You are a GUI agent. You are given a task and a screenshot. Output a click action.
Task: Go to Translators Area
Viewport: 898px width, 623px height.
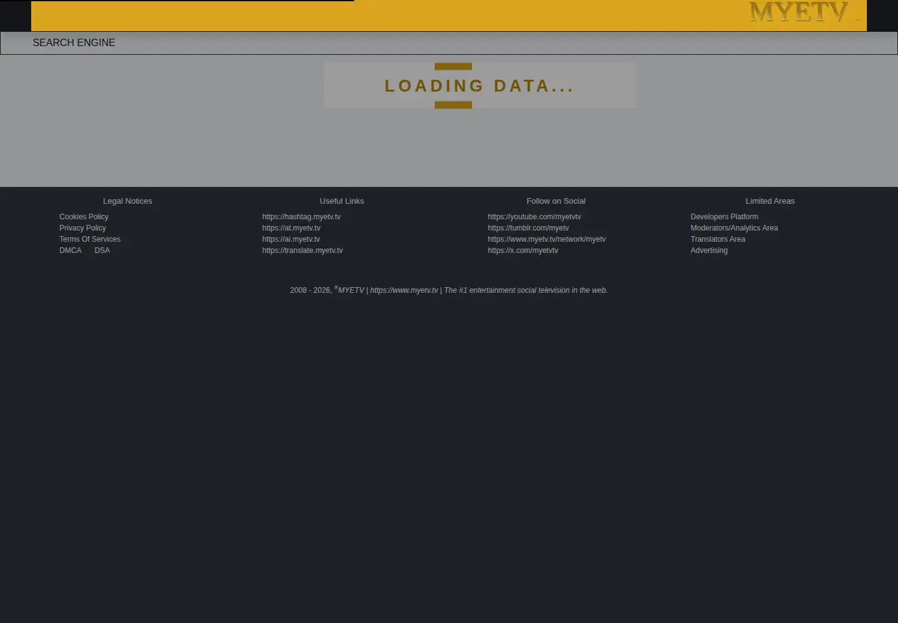click(718, 239)
